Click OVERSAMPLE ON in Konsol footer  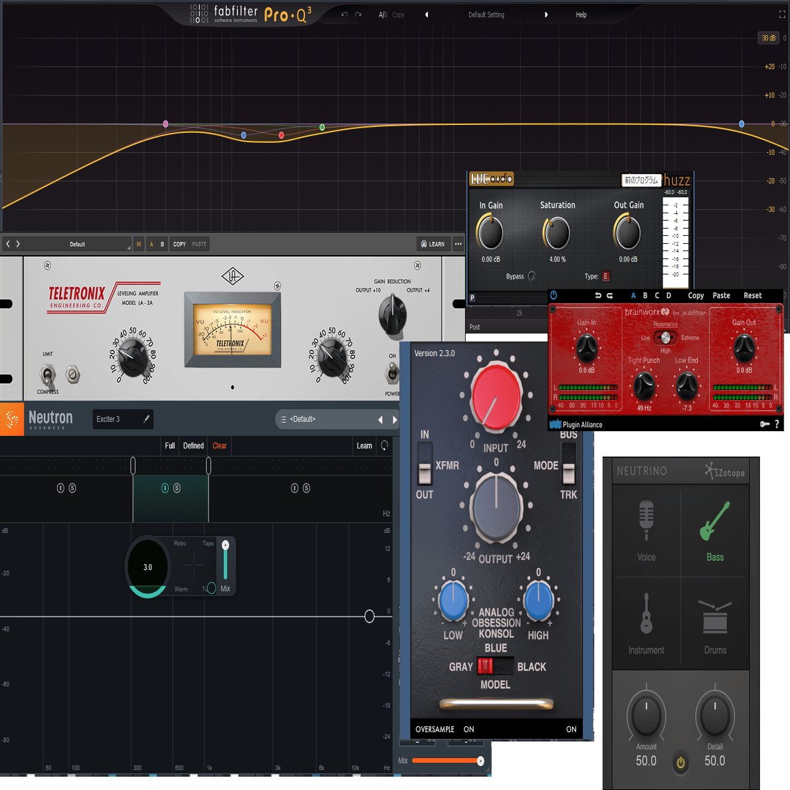click(444, 729)
